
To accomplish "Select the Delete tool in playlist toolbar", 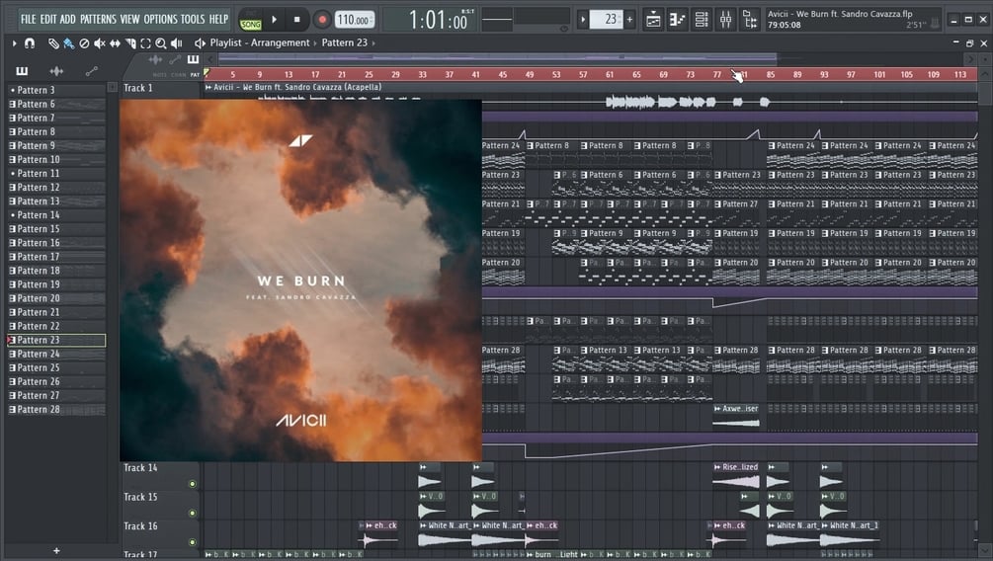I will 84,43.
